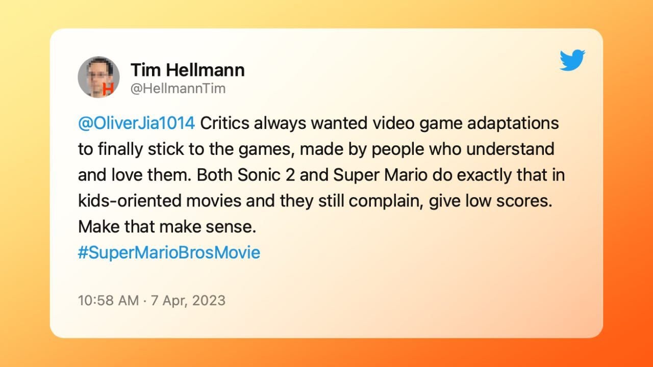Click the 7 Apr, 2023 date
The width and height of the screenshot is (653, 367).
187,300
